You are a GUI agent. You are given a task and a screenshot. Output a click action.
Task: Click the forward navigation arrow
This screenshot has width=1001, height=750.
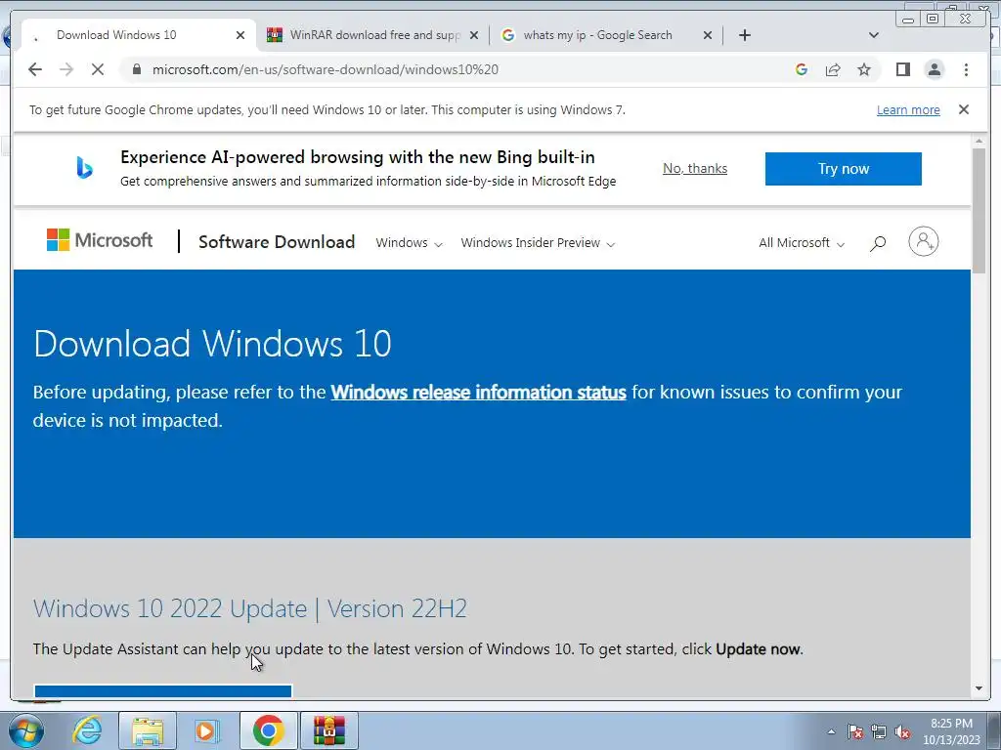pyautogui.click(x=66, y=69)
